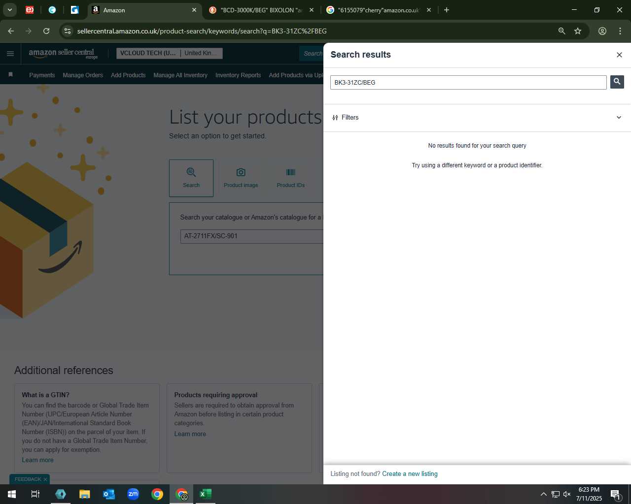This screenshot has height=504, width=631.
Task: Open the taskbar clock showing 6:23 PM
Action: tap(589, 494)
